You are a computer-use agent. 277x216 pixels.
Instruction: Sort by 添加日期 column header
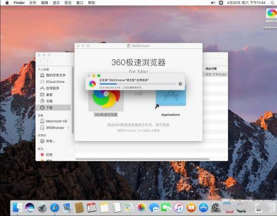click(x=211, y=69)
